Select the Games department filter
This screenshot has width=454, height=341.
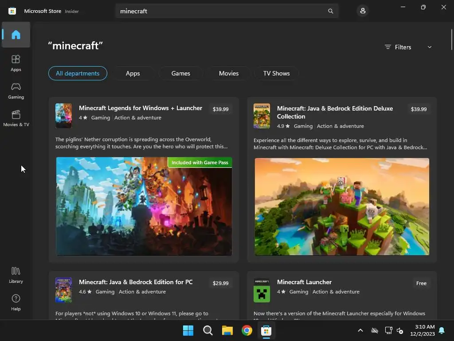181,73
